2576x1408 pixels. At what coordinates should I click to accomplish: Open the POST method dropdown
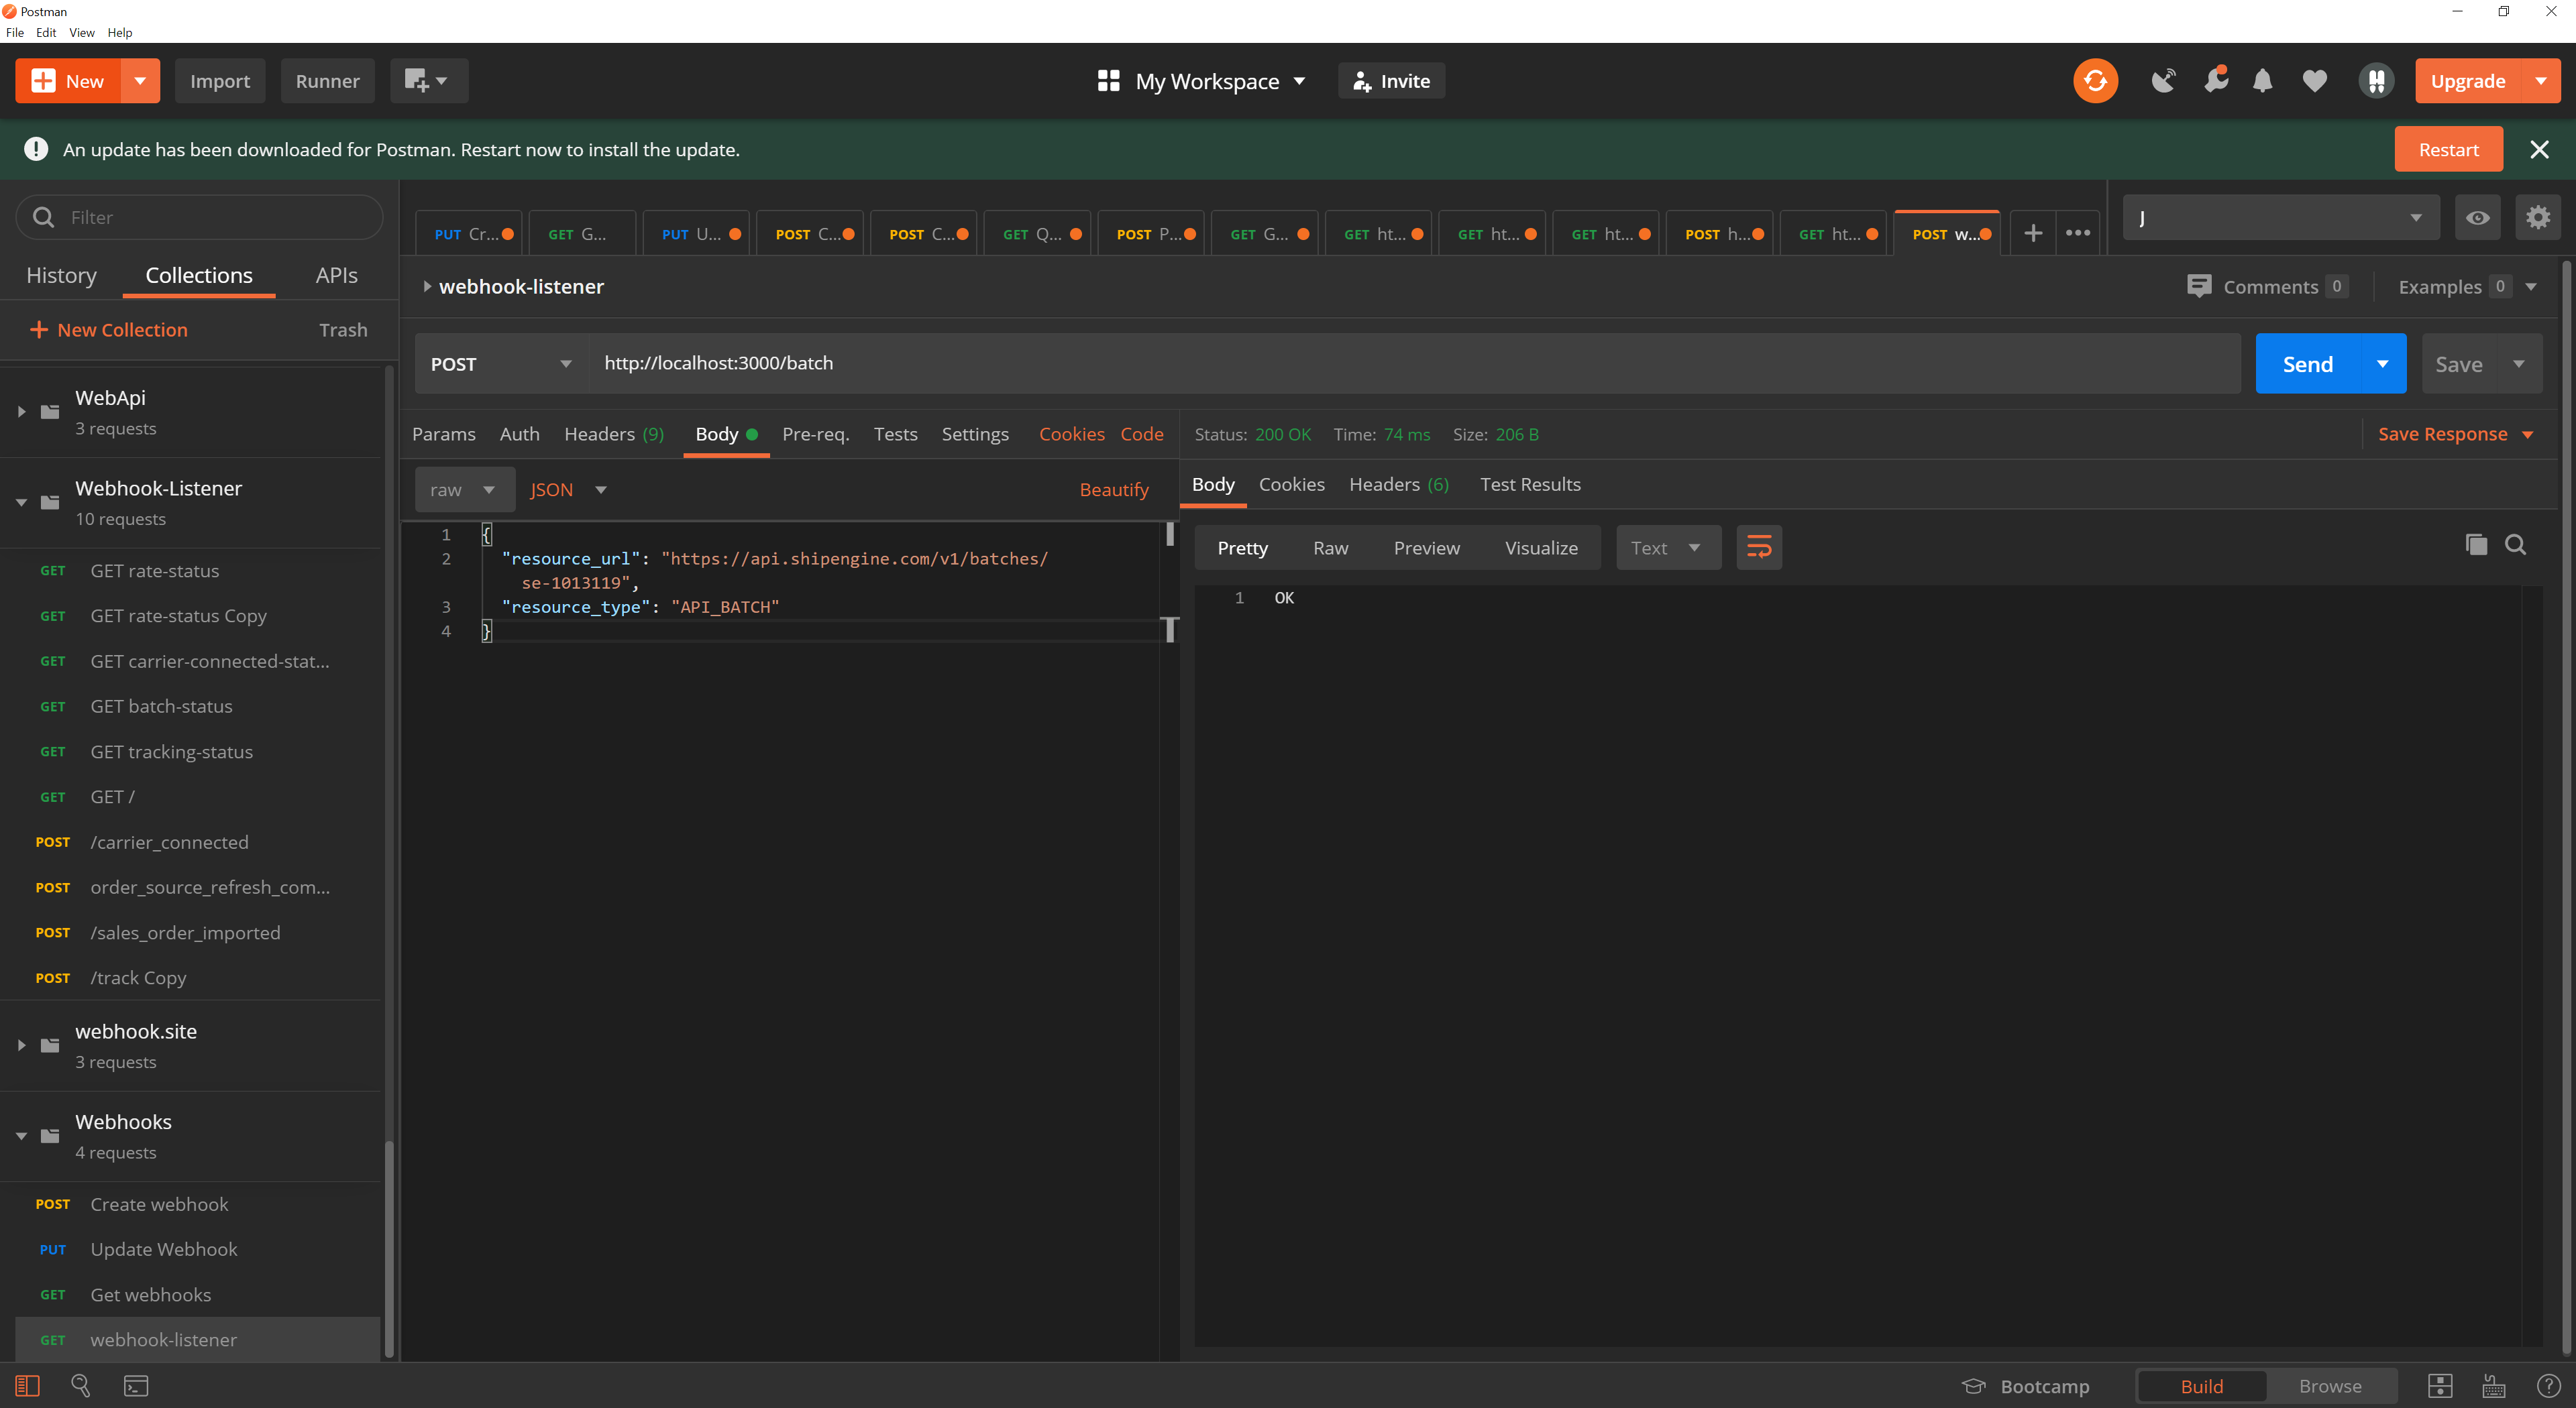click(x=500, y=364)
